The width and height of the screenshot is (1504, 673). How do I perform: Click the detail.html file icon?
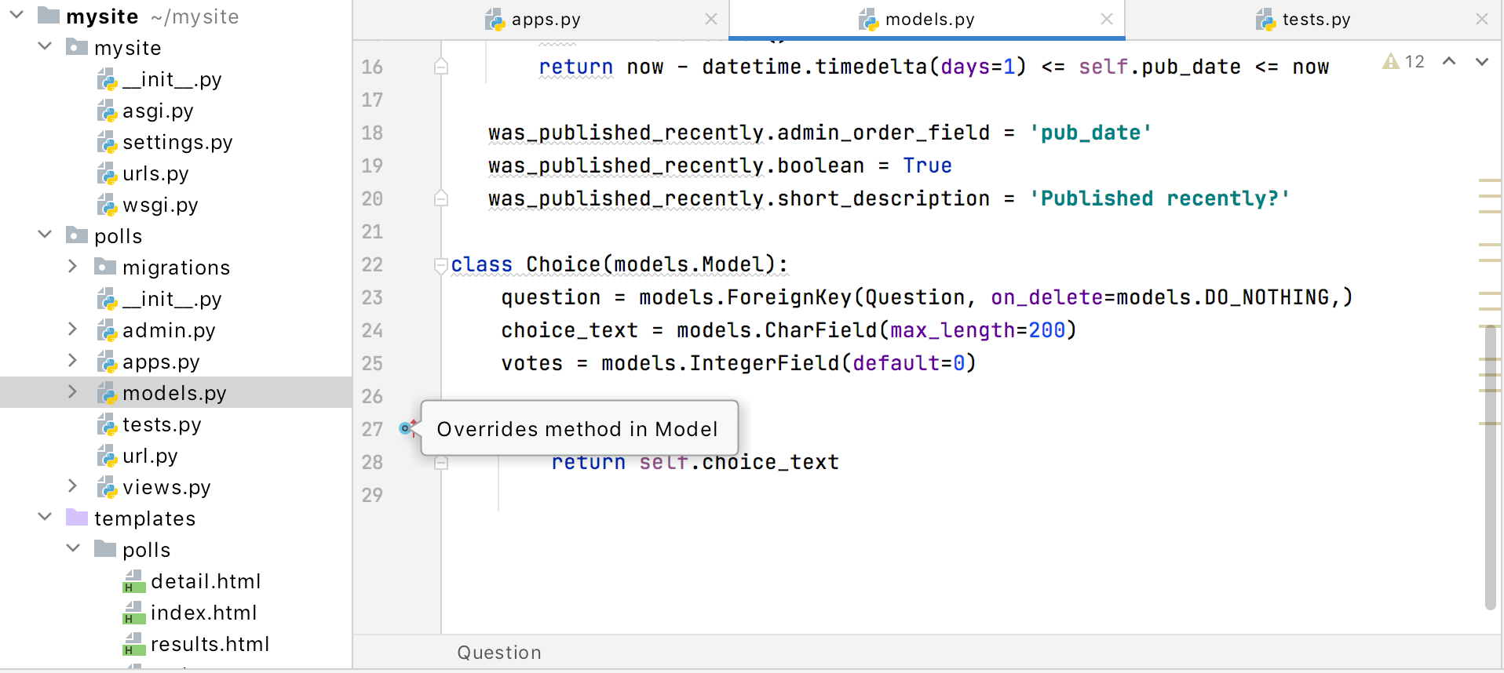point(134,582)
